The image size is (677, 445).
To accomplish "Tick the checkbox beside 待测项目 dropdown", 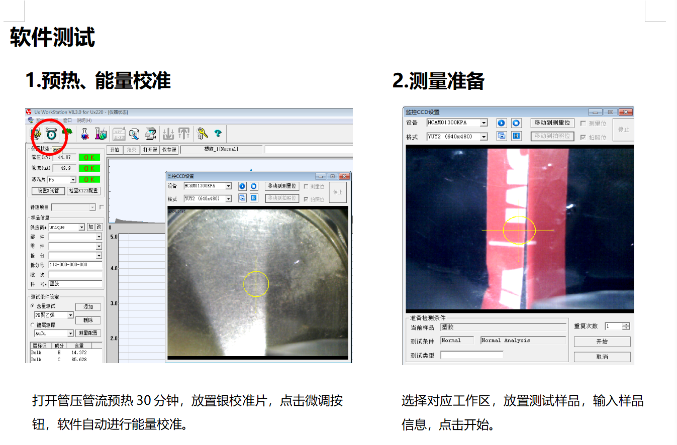I will pos(102,207).
